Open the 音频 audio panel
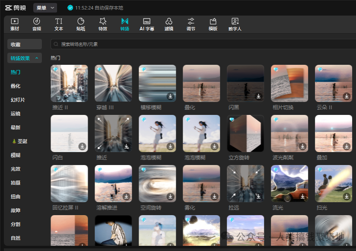Image resolution: width=356 pixels, height=251 pixels. [x=37, y=24]
